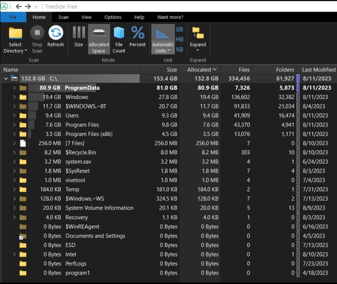The width and height of the screenshot is (337, 284).
Task: Set units to KB
Action: click(179, 49)
